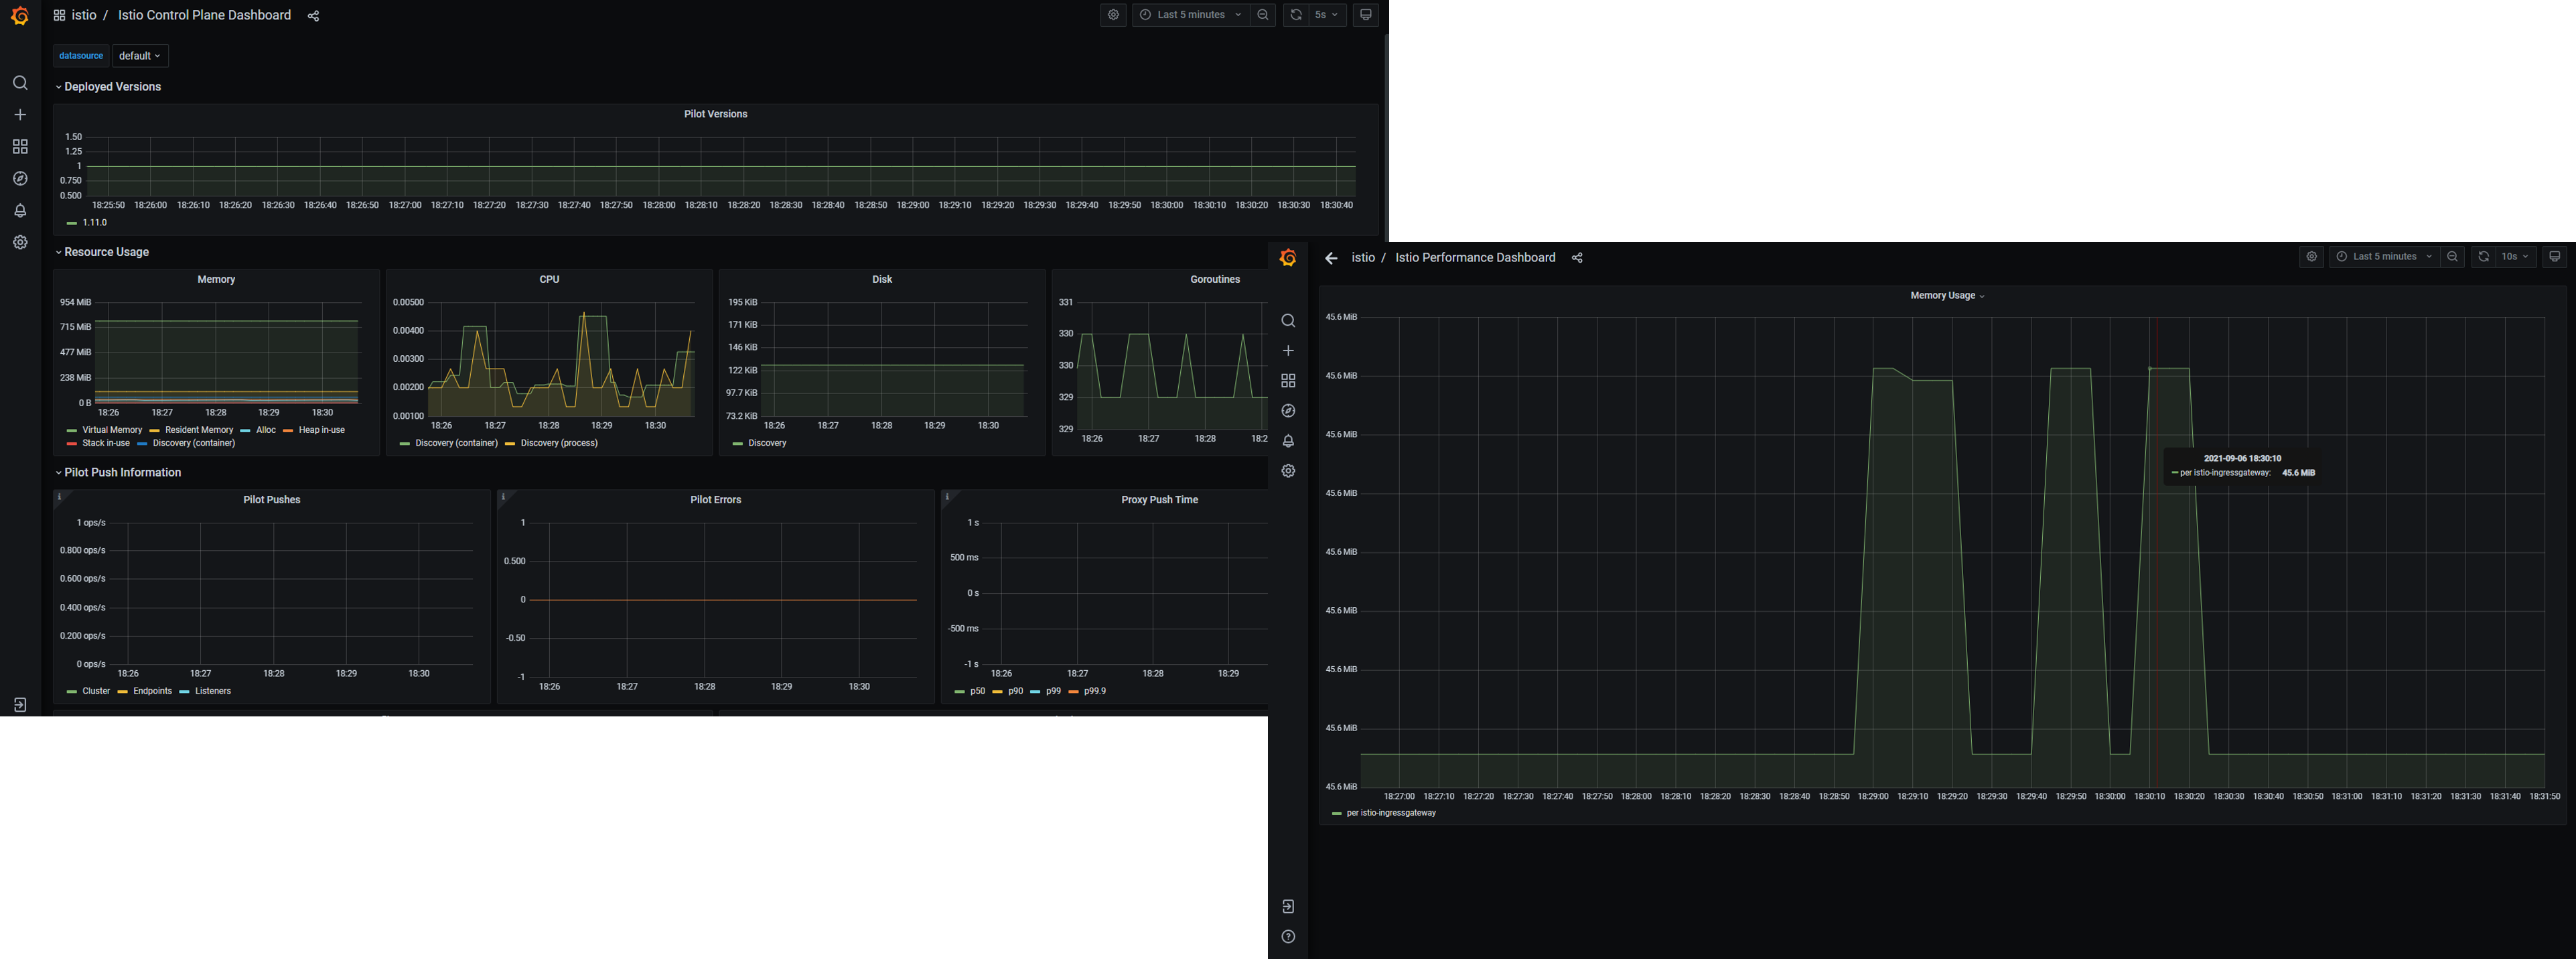
Task: Show info icon on Pilot Errors panel
Action: coord(503,497)
